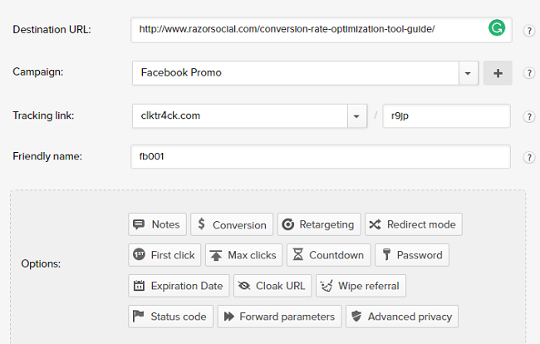
Task: Click help icon next to Destination URL
Action: (x=529, y=32)
